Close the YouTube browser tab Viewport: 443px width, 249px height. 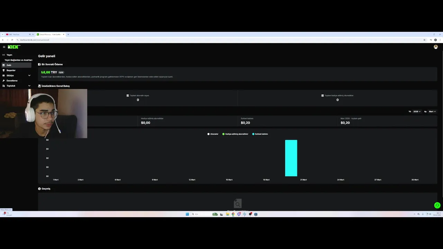(33, 34)
